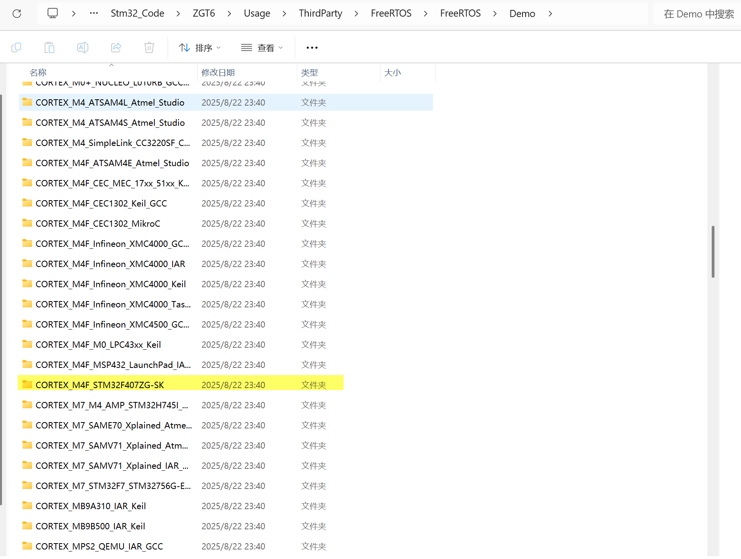Select CORTEX_M4_SimpleLink_CC3220SF folder
Image resolution: width=741 pixels, height=559 pixels.
(x=226, y=143)
